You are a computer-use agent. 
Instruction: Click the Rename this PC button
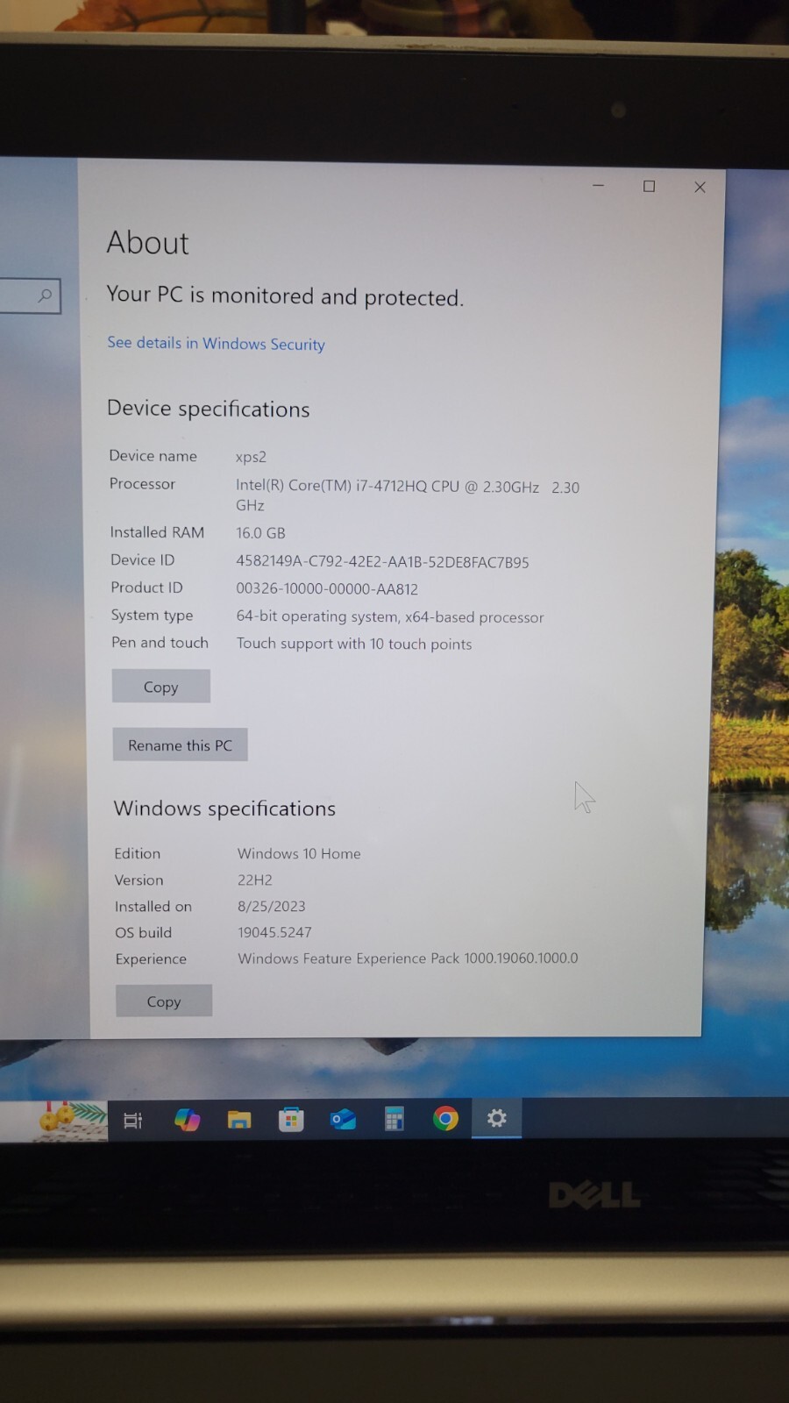180,744
